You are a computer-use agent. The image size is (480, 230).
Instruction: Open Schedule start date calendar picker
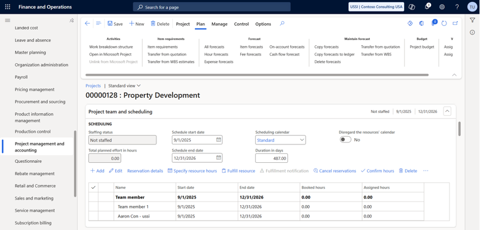pos(218,140)
